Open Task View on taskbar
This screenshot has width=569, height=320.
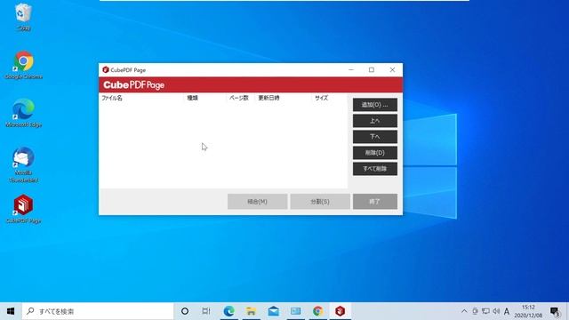206,311
